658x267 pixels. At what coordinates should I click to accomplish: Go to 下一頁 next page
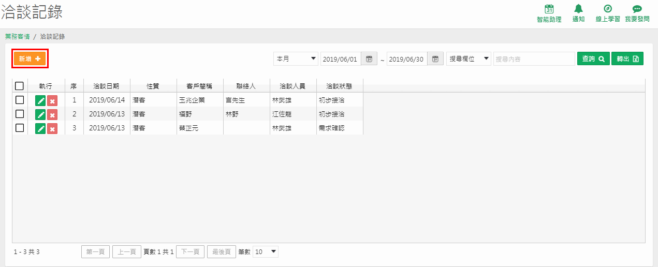tap(190, 252)
